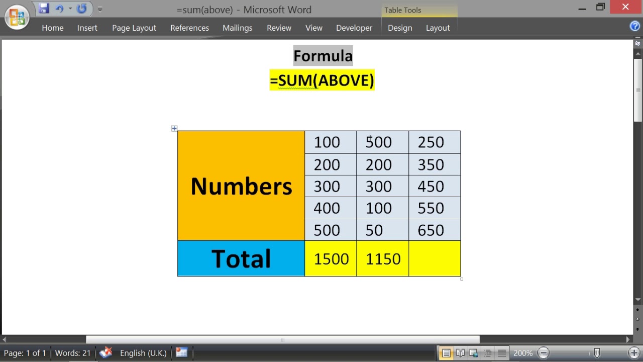Open Word Help question mark icon
Image resolution: width=643 pixels, height=362 pixels.
(635, 27)
